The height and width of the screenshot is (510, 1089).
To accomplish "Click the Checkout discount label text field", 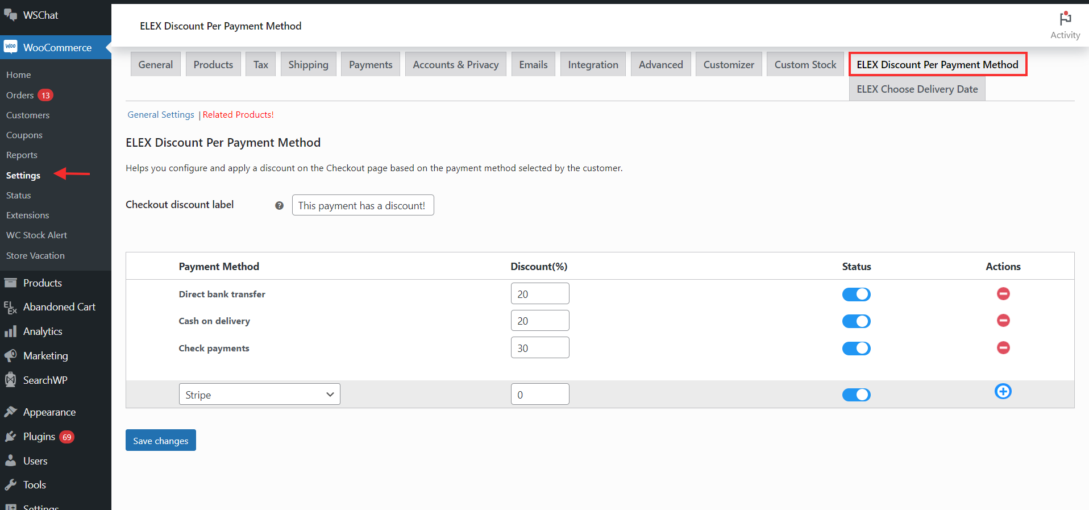I will point(363,205).
